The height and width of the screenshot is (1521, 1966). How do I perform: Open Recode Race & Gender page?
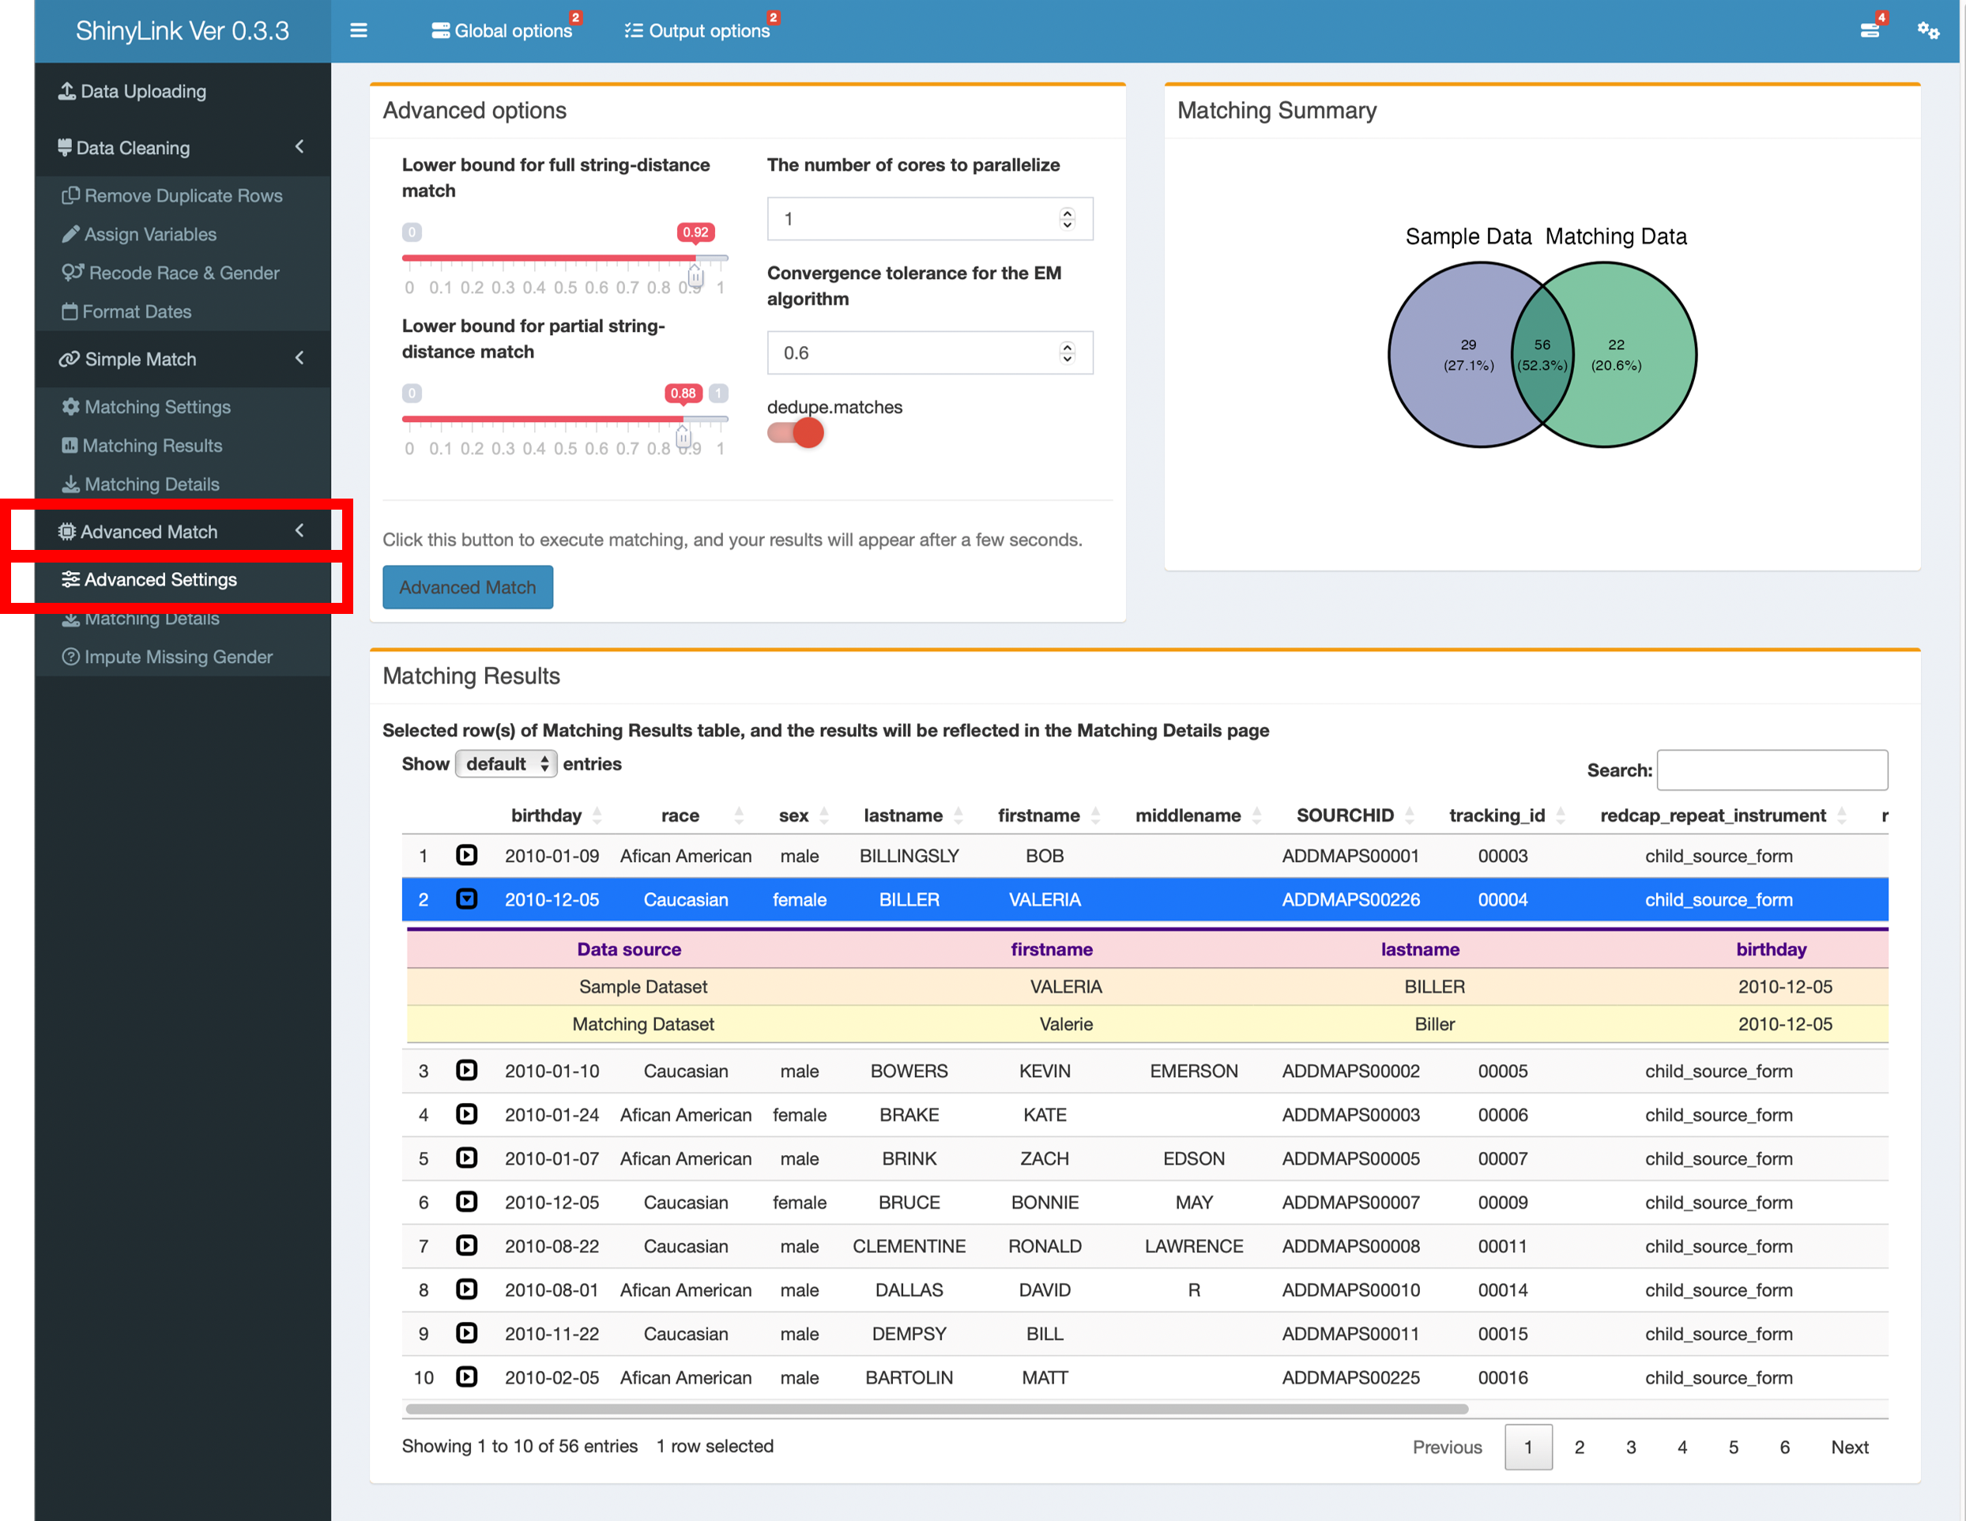coord(183,273)
